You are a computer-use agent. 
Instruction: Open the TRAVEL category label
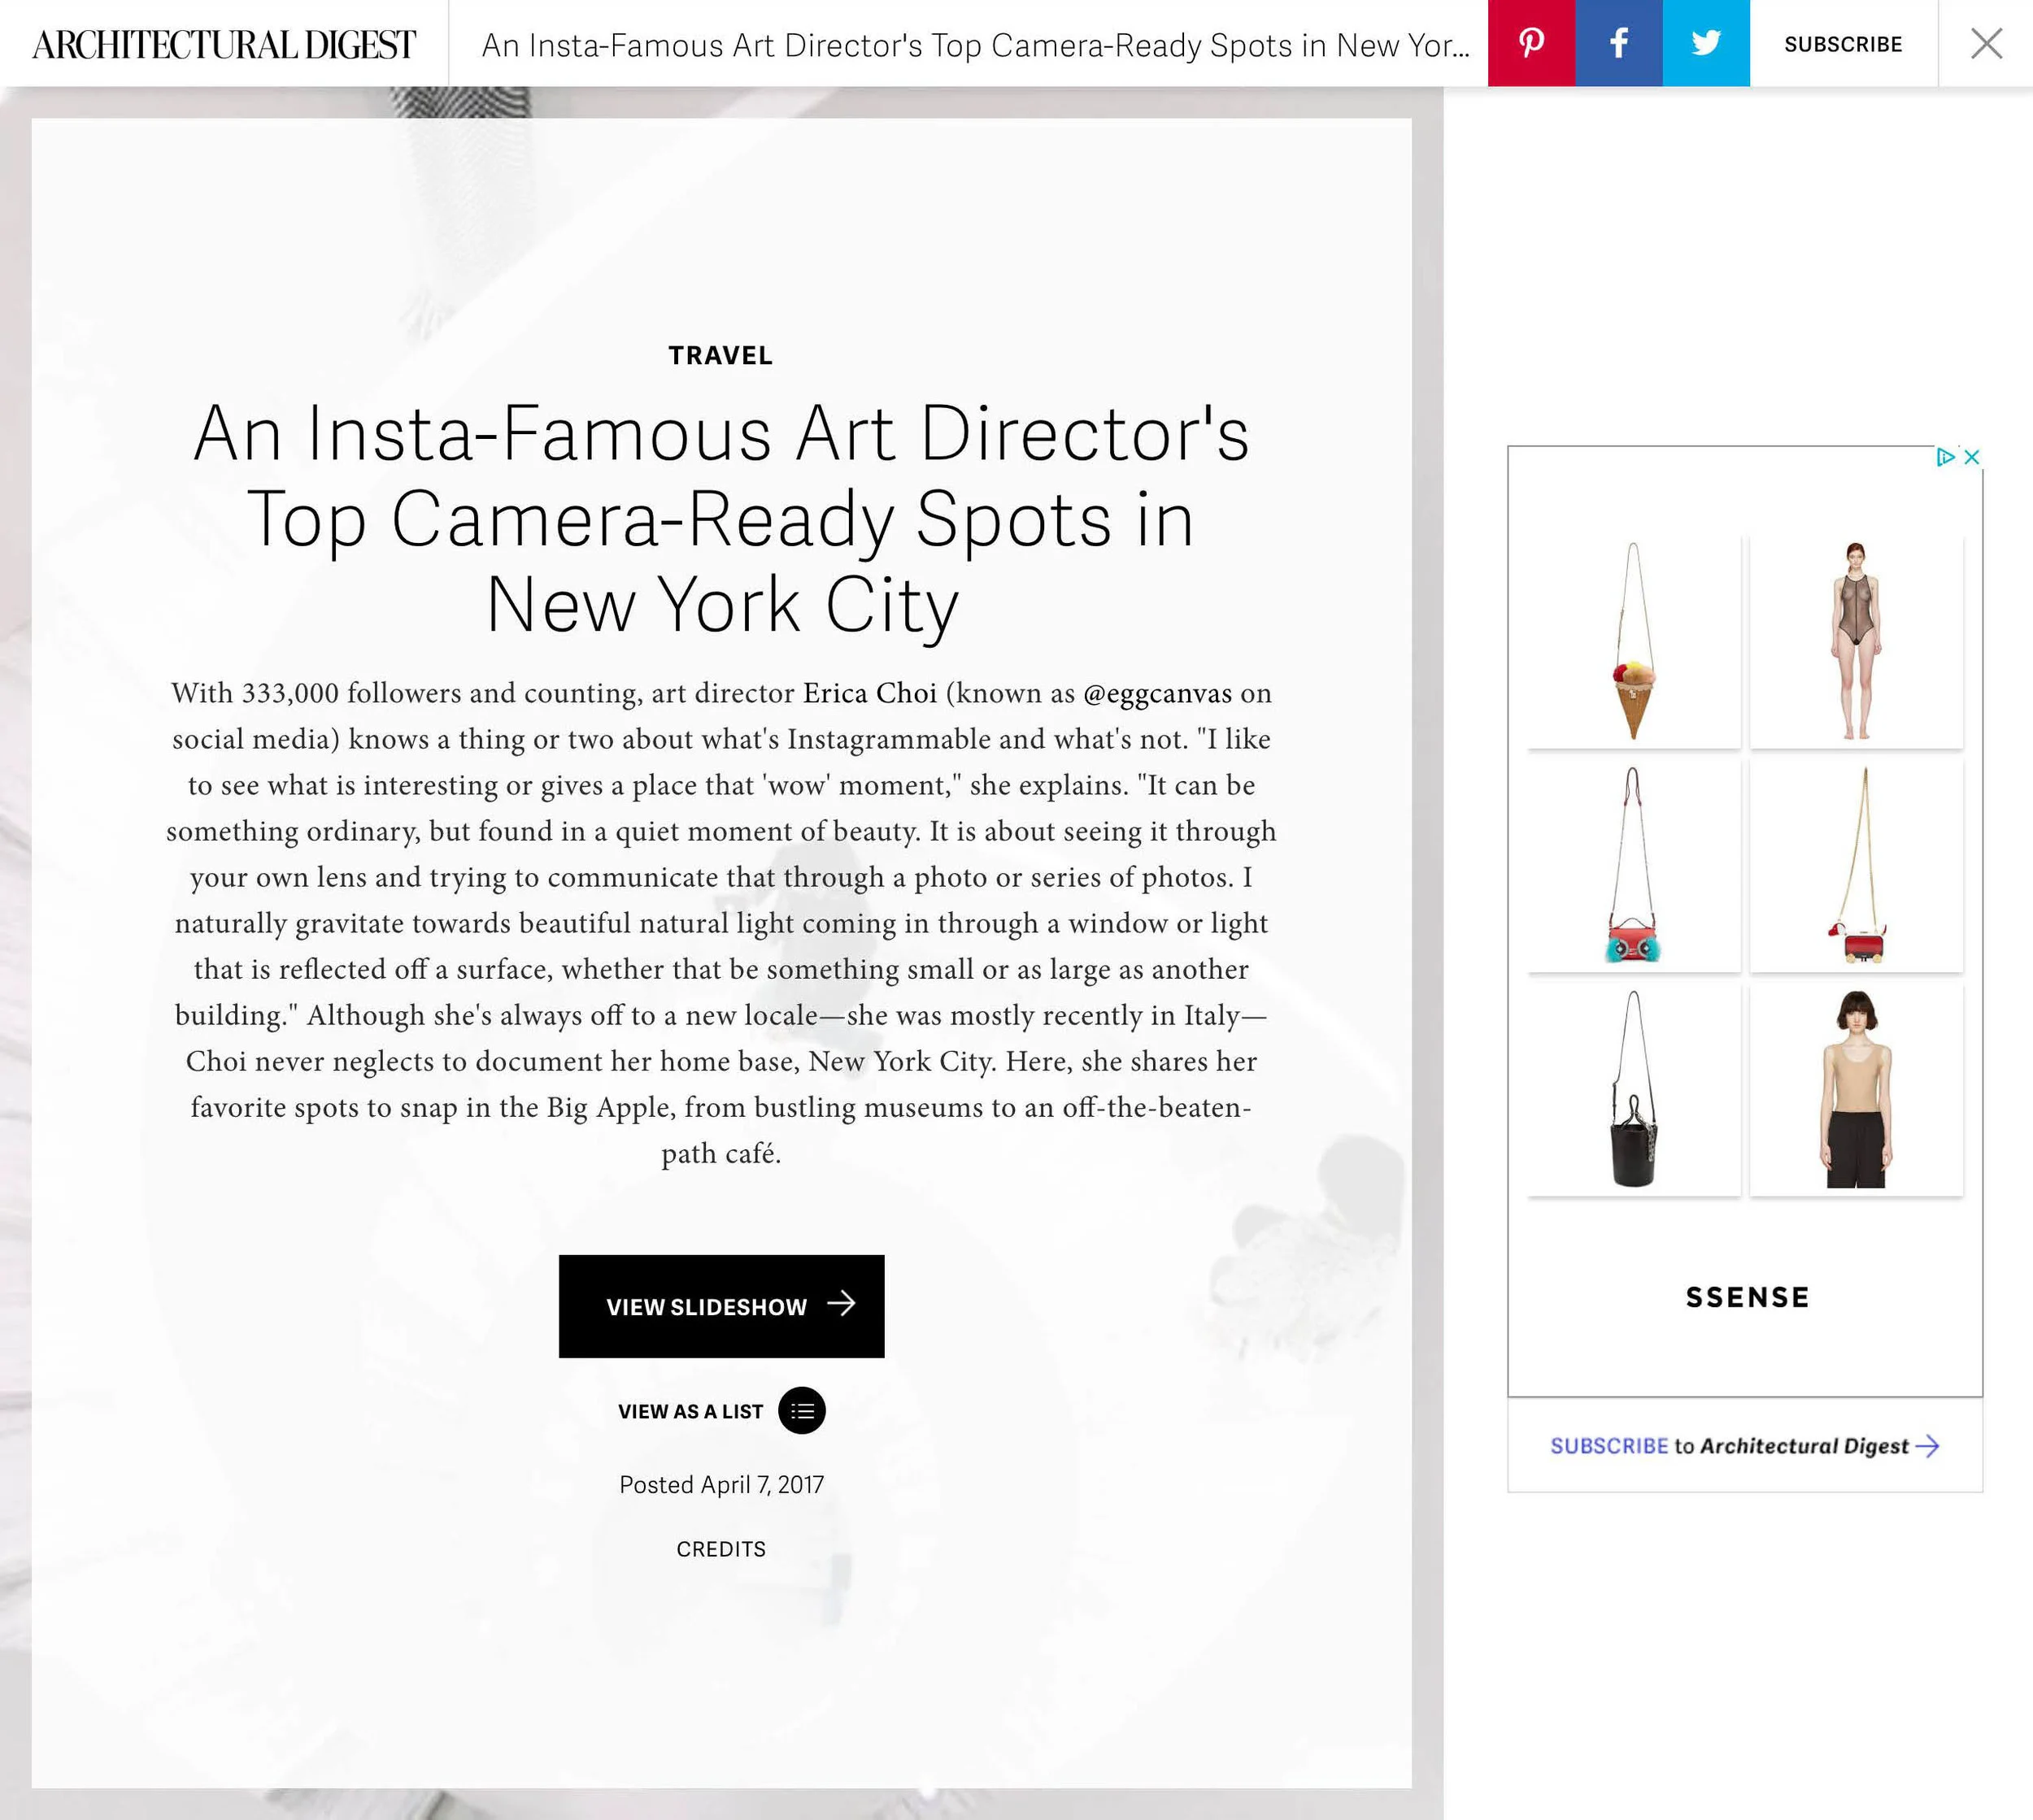coord(721,356)
